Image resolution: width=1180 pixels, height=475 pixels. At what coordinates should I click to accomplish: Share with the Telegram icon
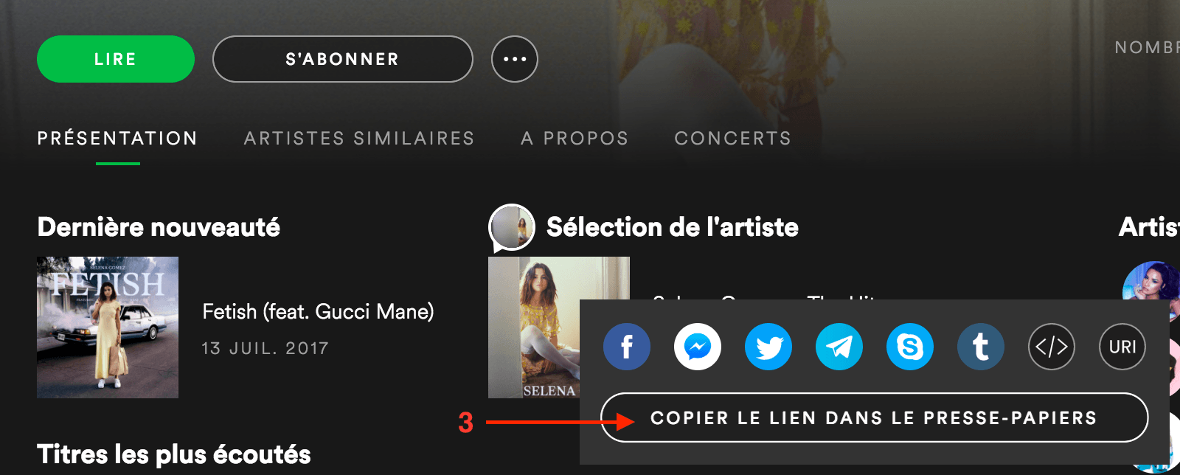point(839,347)
